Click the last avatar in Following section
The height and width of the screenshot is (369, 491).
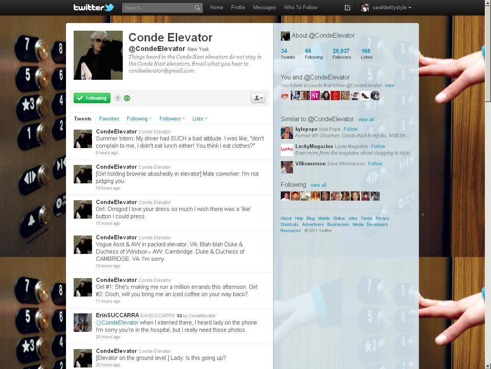pos(375,196)
